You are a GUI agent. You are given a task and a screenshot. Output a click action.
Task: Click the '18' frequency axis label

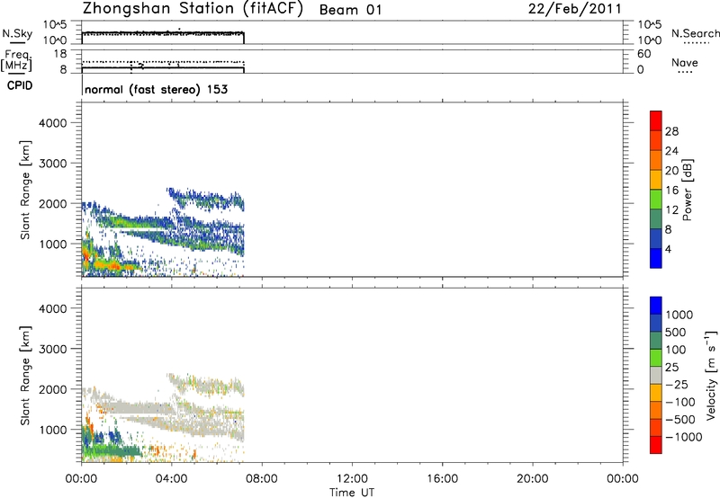coord(60,54)
